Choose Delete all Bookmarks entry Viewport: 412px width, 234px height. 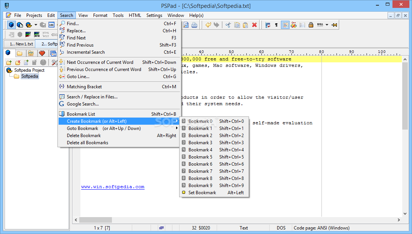pyautogui.click(x=119, y=142)
